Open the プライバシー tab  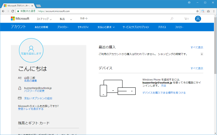point(63,27)
